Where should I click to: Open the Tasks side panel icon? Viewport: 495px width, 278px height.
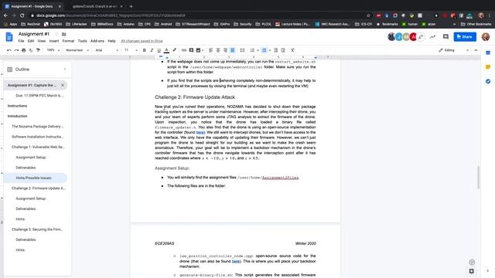(x=488, y=81)
